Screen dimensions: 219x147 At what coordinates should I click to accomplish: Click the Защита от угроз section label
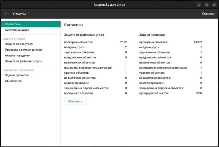(x=14, y=39)
